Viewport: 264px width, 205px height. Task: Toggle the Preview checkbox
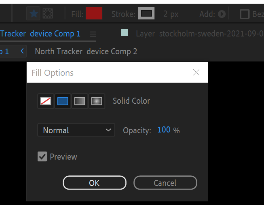click(42, 156)
